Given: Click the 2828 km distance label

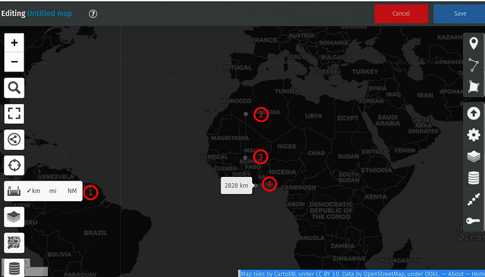Looking at the screenshot, I should [x=236, y=185].
